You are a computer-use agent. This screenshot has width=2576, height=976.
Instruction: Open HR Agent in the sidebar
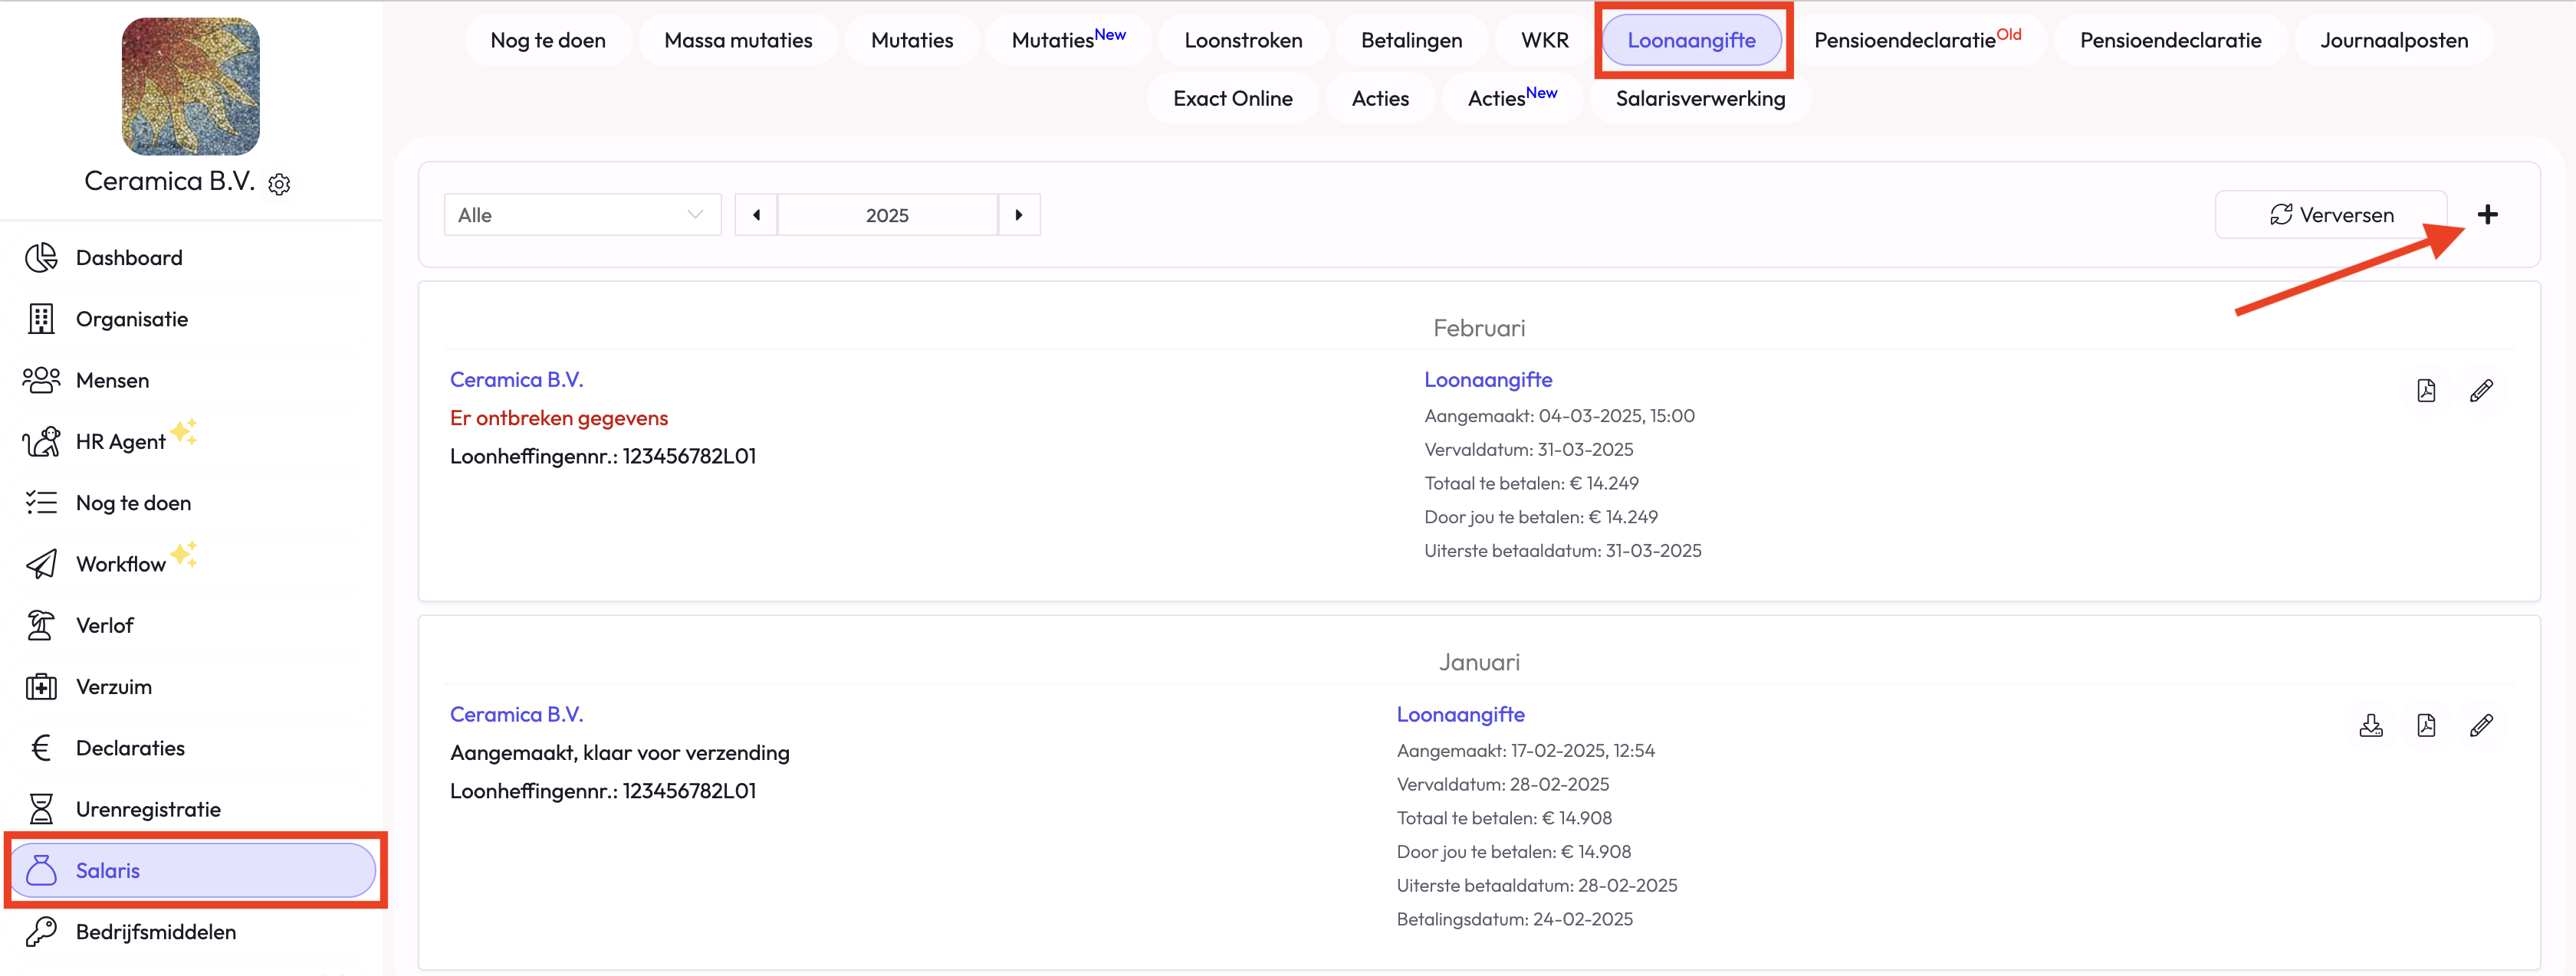[120, 441]
